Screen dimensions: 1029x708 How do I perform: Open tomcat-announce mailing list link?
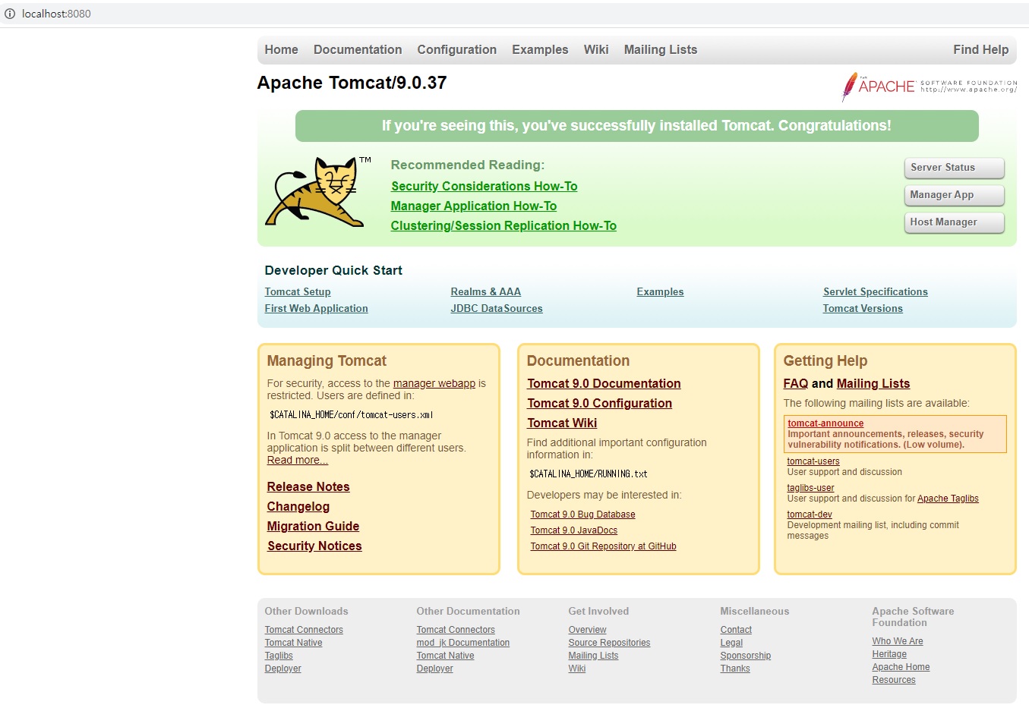tap(825, 423)
